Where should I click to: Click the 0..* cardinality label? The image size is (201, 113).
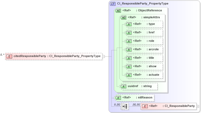click(x=2, y=55)
